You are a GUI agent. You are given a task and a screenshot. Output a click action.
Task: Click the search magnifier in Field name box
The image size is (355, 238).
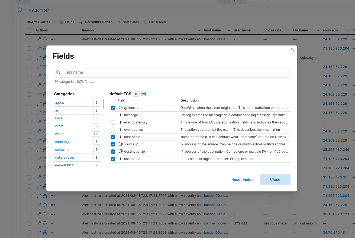(x=58, y=72)
